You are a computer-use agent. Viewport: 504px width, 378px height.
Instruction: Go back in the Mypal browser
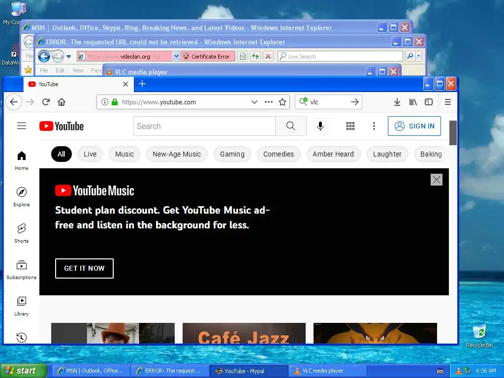click(14, 102)
